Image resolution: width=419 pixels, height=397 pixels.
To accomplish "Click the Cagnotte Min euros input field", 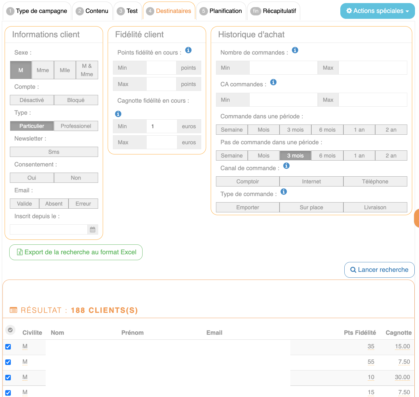I will click(x=161, y=126).
